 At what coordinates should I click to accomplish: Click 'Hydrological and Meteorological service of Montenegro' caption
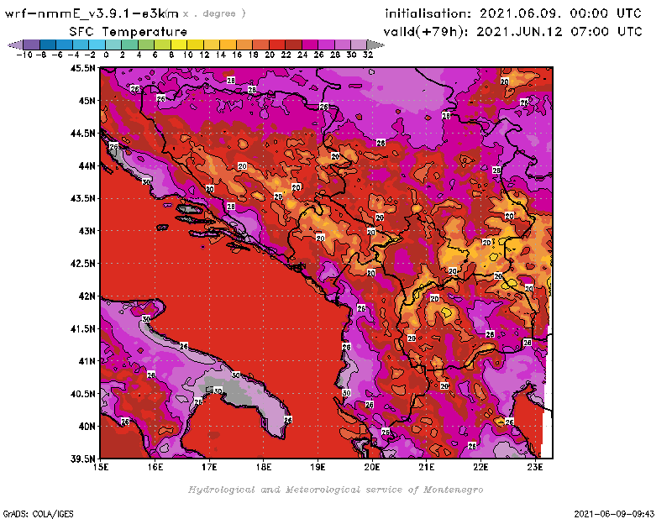(336, 490)
